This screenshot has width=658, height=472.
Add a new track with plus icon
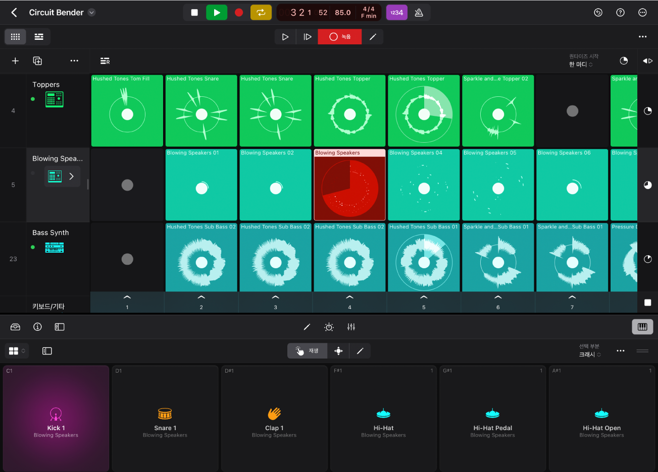tap(15, 61)
